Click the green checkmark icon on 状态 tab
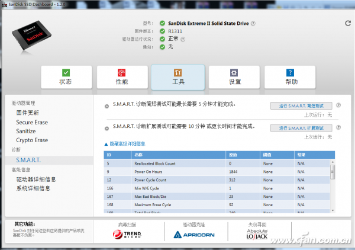Viewport: 355px width, 250px height. tap(66, 73)
